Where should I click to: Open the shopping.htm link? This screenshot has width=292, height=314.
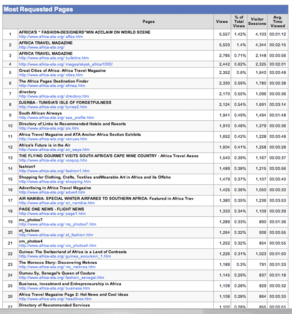coord(55,182)
